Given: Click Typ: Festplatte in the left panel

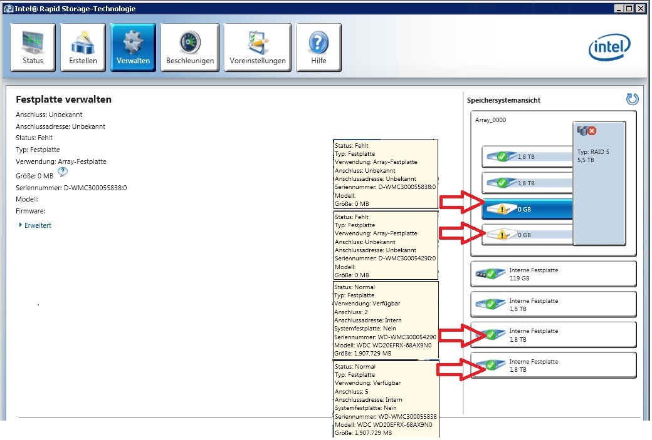Looking at the screenshot, I should pos(38,150).
